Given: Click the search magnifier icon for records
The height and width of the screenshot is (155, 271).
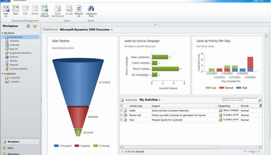Looking at the screenshot, I should click(x=259, y=100).
